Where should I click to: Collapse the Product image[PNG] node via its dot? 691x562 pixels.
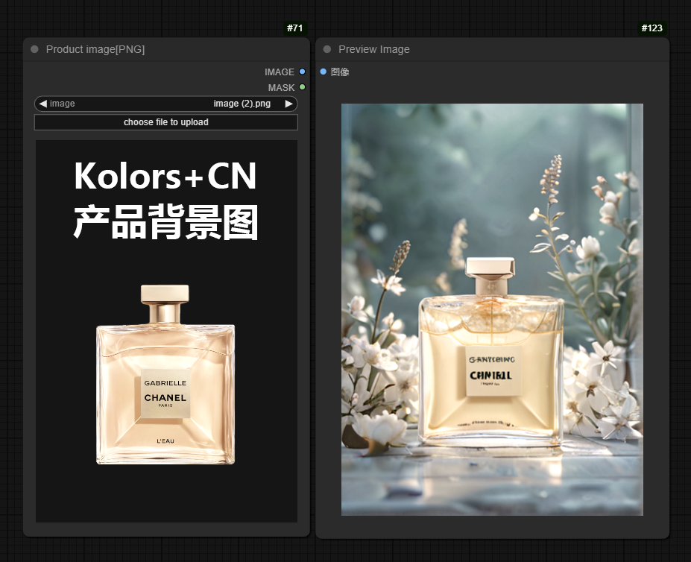34,49
